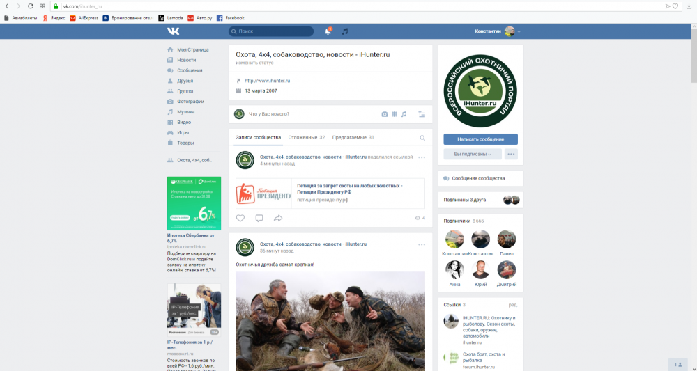Open the www.ihunter.ru website link
This screenshot has width=697, height=371.
coord(267,81)
